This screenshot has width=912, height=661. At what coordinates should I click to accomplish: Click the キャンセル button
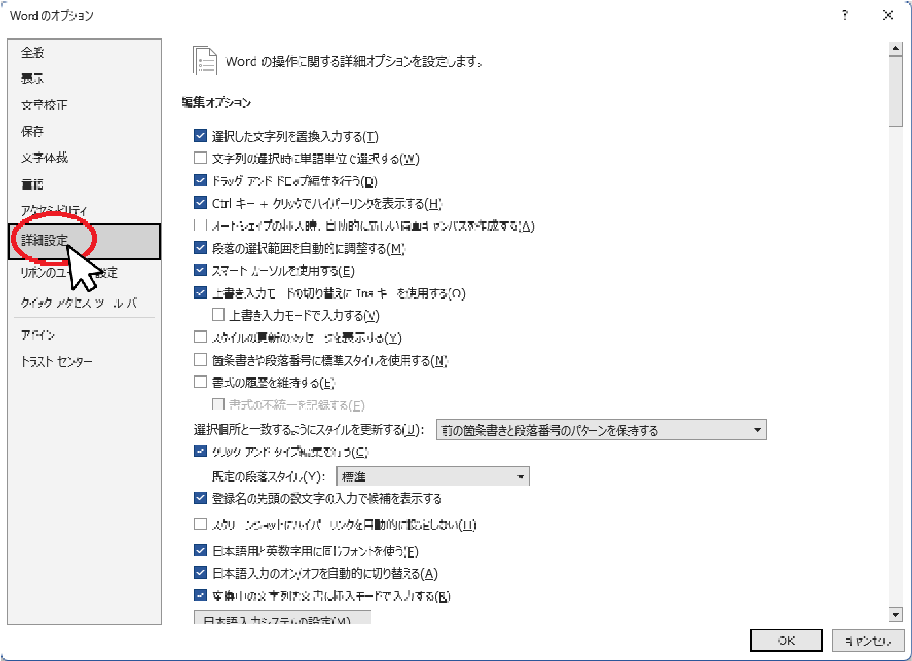tap(868, 640)
